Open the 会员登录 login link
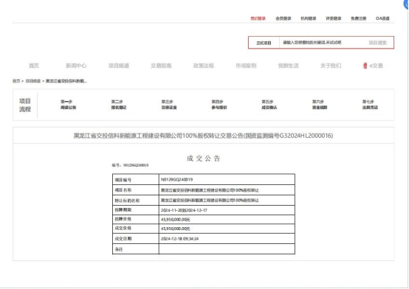Screen dimensions: 409x289 (283, 18)
